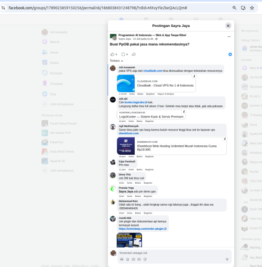Open the IDwebhost Web Hosting preview card
Image resolution: width=262 pixels, height=267 pixels.
point(172,146)
